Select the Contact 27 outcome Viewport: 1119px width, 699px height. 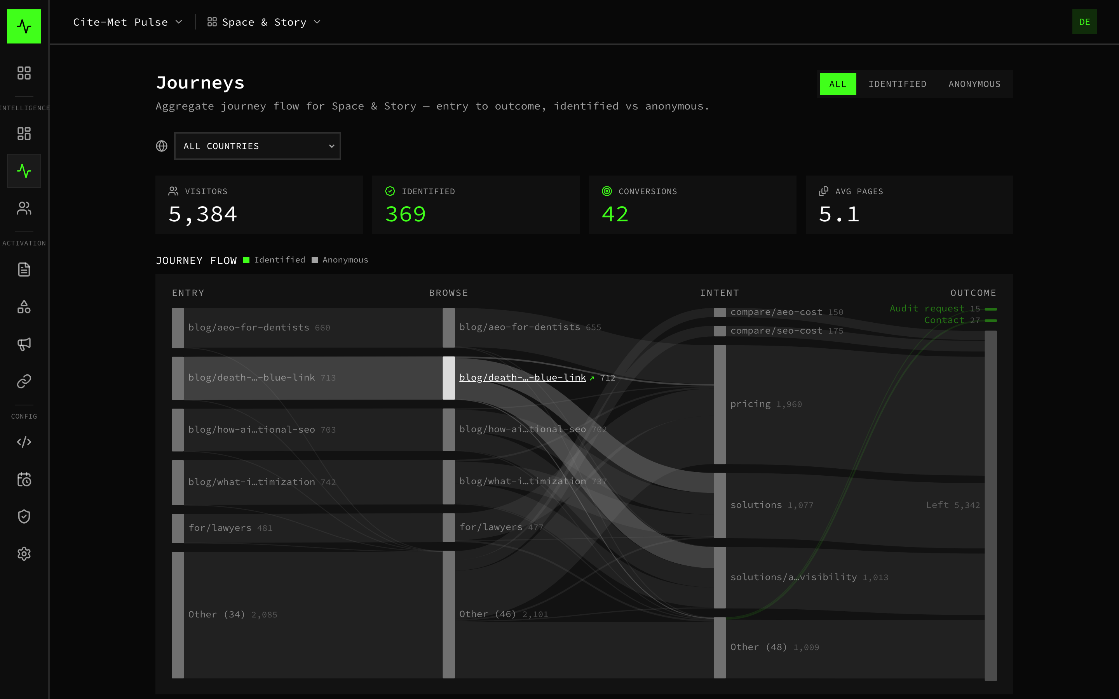(x=990, y=320)
